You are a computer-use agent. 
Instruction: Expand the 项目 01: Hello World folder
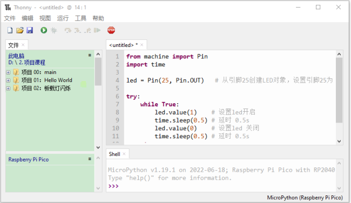tap(8, 80)
